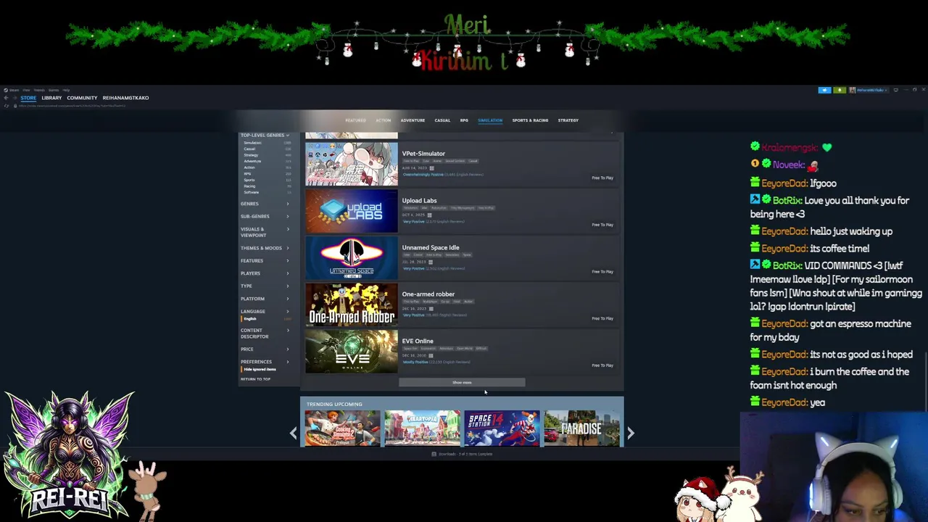Filter by Racing top-level genre
928x522 pixels.
[x=249, y=186]
